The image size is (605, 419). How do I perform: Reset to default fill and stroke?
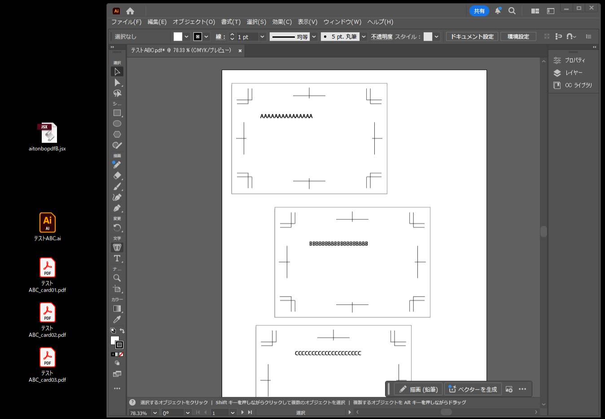pyautogui.click(x=113, y=331)
